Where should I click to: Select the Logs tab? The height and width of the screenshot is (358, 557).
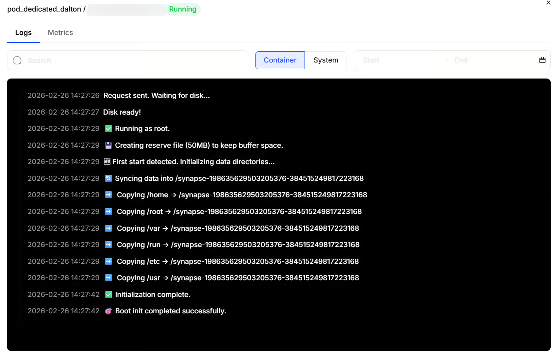point(23,33)
